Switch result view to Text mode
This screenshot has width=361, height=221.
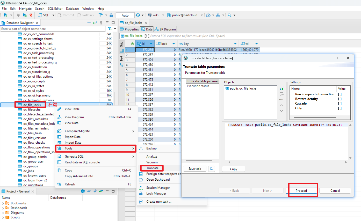tap(121, 58)
